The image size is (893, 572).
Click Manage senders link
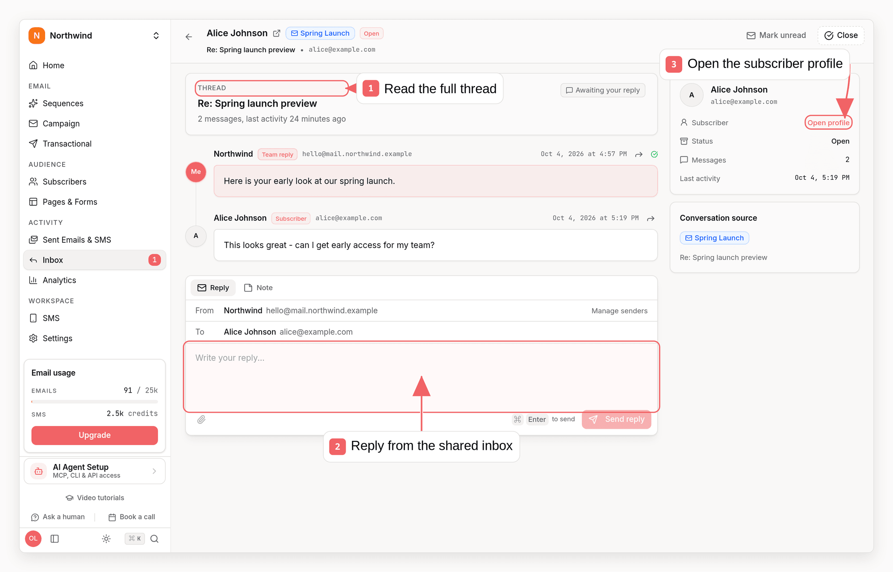pyautogui.click(x=619, y=311)
